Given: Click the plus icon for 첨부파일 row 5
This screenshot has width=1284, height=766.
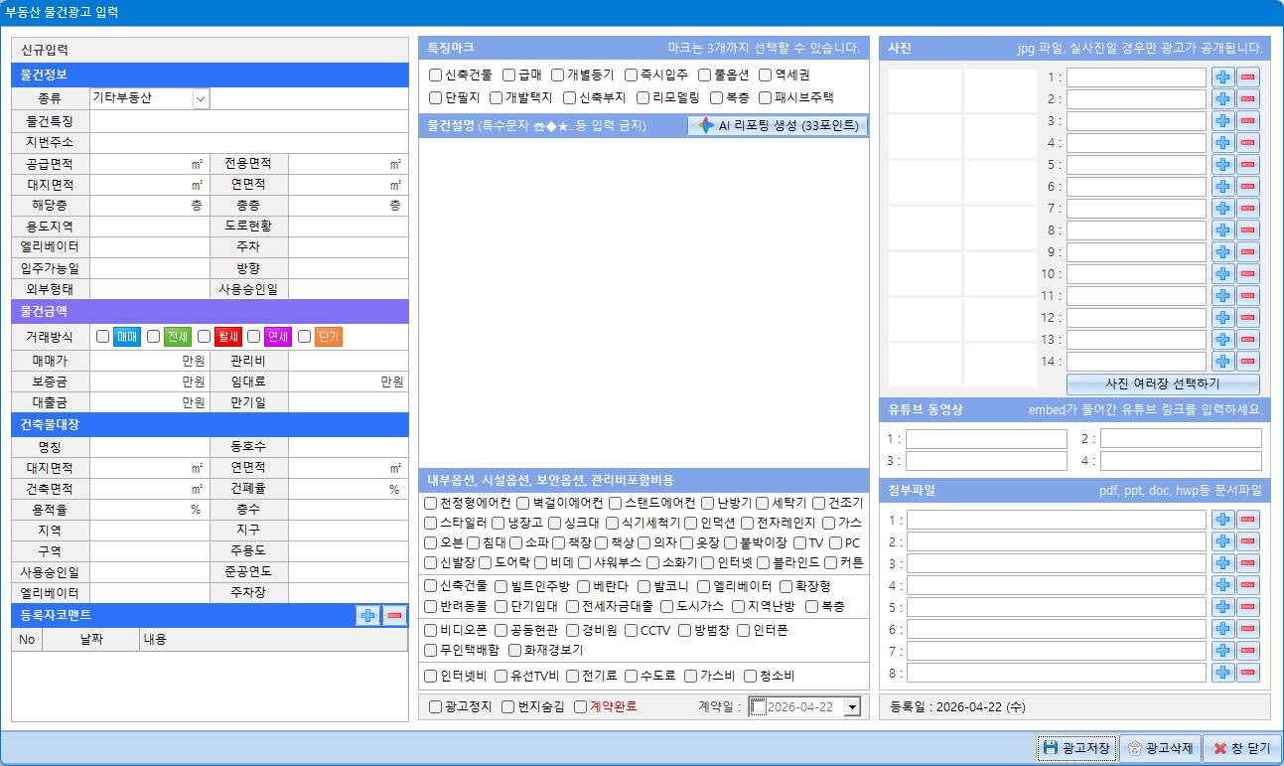Looking at the screenshot, I should pyautogui.click(x=1223, y=607).
